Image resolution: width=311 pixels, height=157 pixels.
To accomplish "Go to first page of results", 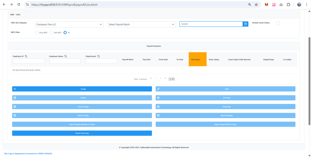I will 151,78.
